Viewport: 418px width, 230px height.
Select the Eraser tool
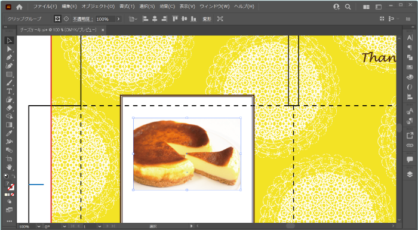10,108
